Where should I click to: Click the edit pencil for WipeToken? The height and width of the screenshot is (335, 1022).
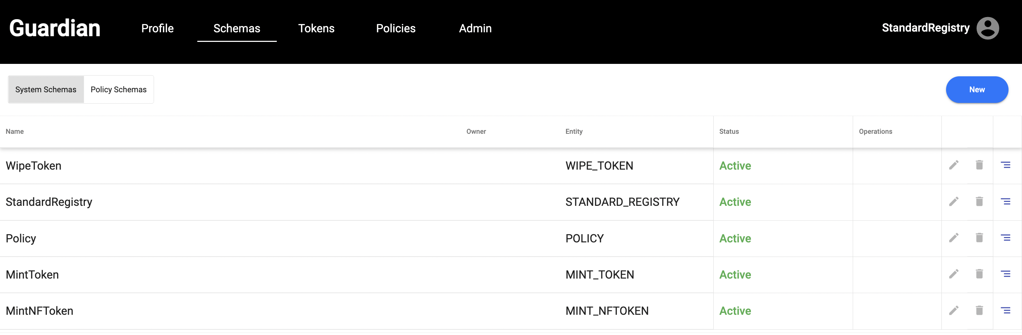[954, 165]
